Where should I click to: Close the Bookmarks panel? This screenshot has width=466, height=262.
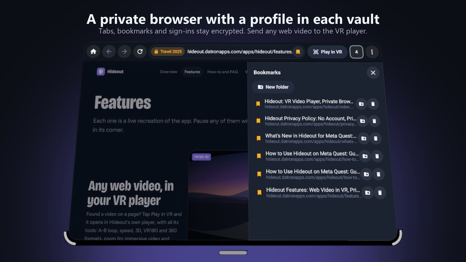point(373,72)
